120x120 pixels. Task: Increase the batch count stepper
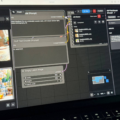tap(81, 11)
